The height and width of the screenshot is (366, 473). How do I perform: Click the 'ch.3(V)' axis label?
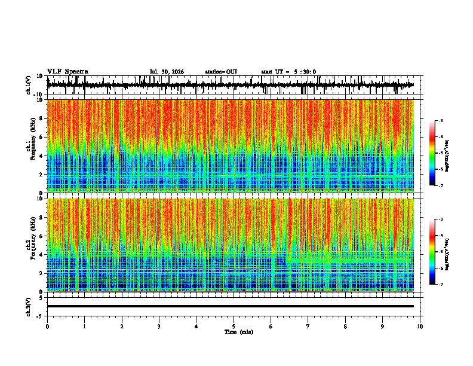(29, 307)
